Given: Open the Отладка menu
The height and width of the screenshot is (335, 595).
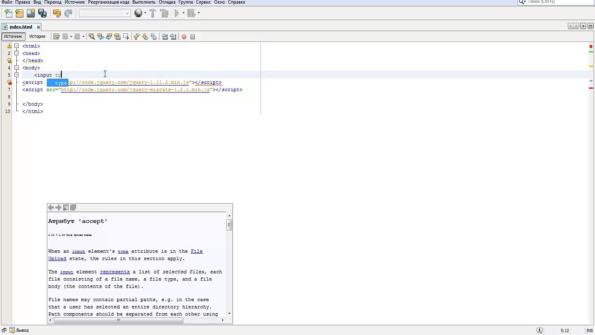Looking at the screenshot, I should click(x=167, y=2).
